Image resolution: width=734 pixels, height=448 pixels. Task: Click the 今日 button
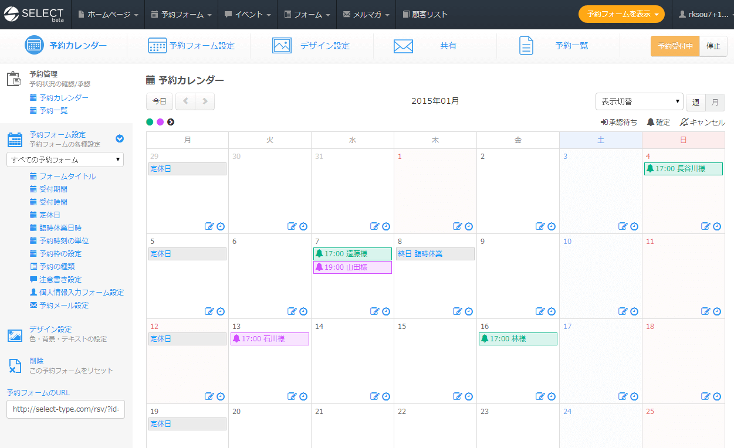pyautogui.click(x=160, y=101)
